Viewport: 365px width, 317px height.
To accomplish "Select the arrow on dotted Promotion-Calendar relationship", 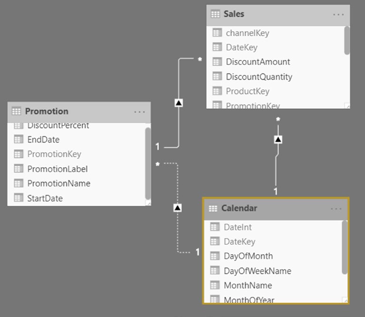I will (177, 208).
